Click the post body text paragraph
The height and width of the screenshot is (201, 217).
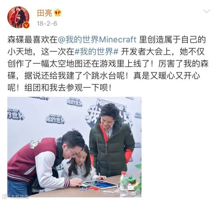pyautogui.click(x=108, y=64)
